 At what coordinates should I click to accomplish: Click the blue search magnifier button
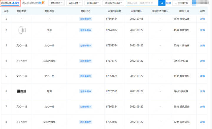pyautogui.click(x=162, y=3)
